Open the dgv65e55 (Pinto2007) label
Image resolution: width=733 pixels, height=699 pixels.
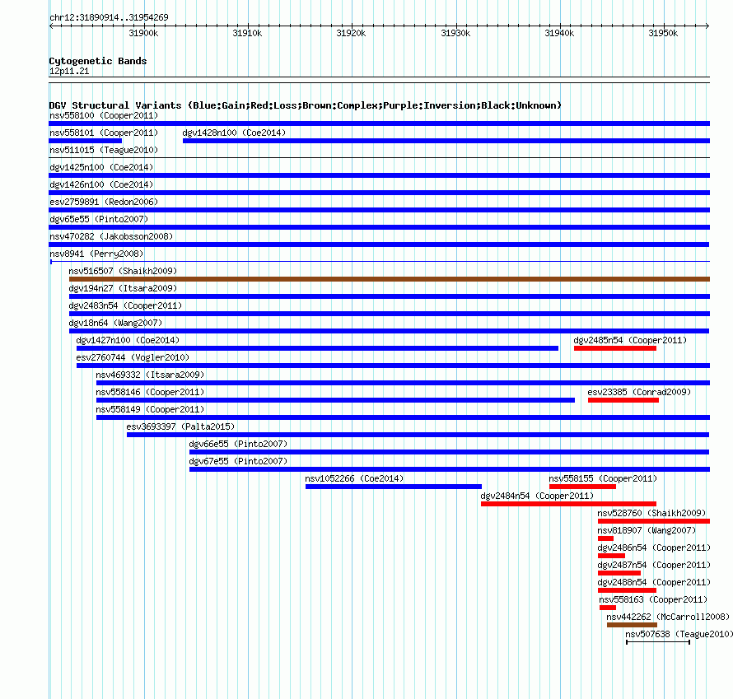click(x=99, y=219)
